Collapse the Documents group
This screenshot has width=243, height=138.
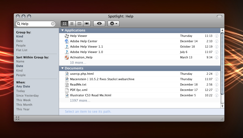[63, 68]
